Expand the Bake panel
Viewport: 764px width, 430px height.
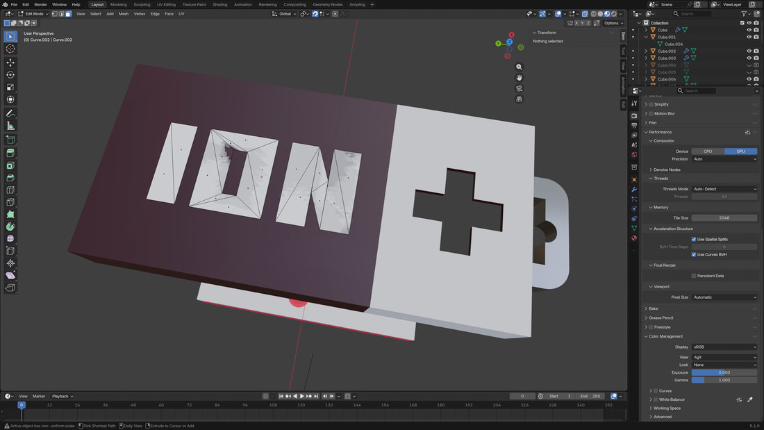click(654, 308)
